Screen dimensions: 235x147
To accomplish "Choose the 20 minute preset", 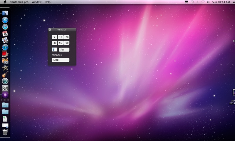I will pos(67,37).
